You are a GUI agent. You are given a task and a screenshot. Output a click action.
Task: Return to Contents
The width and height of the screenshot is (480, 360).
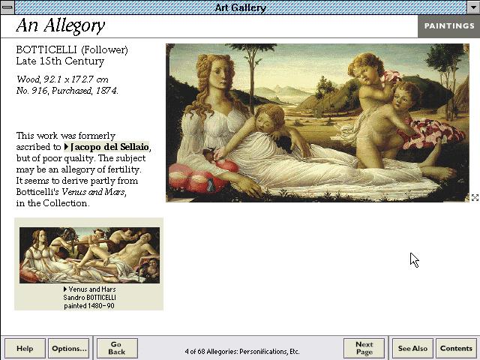456,348
